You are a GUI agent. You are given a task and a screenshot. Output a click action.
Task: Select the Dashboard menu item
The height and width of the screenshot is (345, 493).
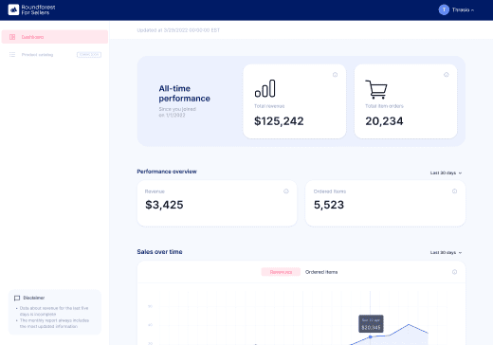[x=55, y=37]
